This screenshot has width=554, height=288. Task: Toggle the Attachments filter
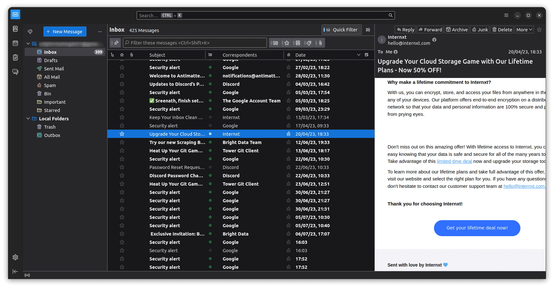(319, 43)
